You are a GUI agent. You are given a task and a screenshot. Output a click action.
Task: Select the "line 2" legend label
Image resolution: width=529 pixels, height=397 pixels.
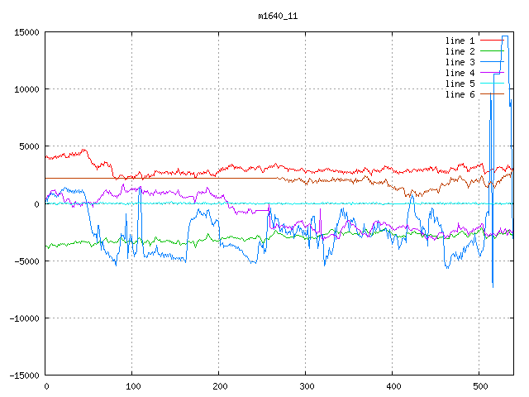460,51
